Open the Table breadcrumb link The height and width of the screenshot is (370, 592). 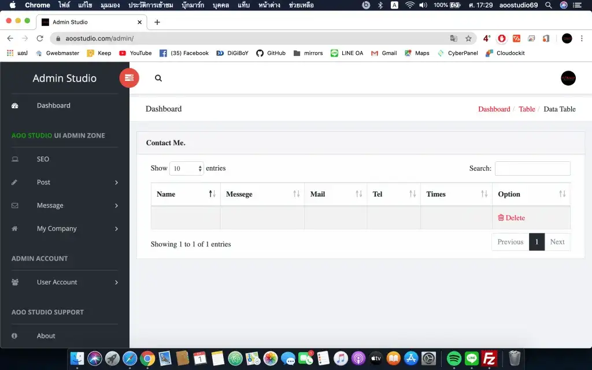point(527,109)
